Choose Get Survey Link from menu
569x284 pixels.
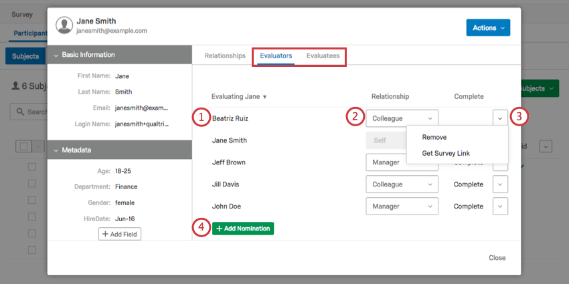(x=446, y=153)
